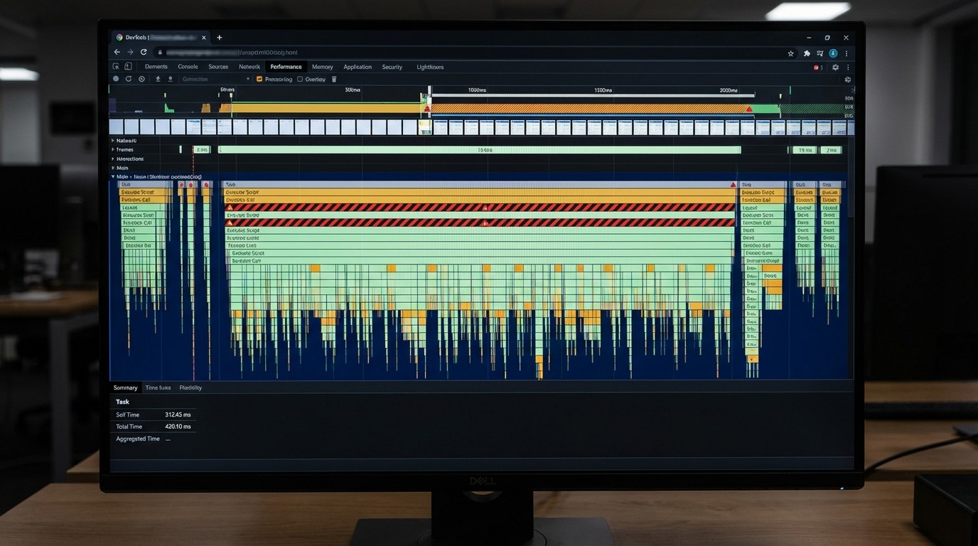
Task: Click the trash can collect garbage icon
Action: point(334,79)
